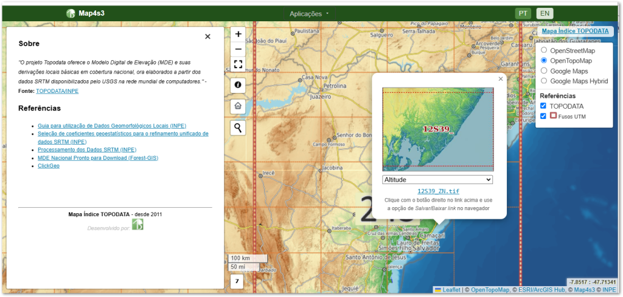Open Processamento dos Dados SRTM link
The width and height of the screenshot is (623, 297).
coord(87,149)
